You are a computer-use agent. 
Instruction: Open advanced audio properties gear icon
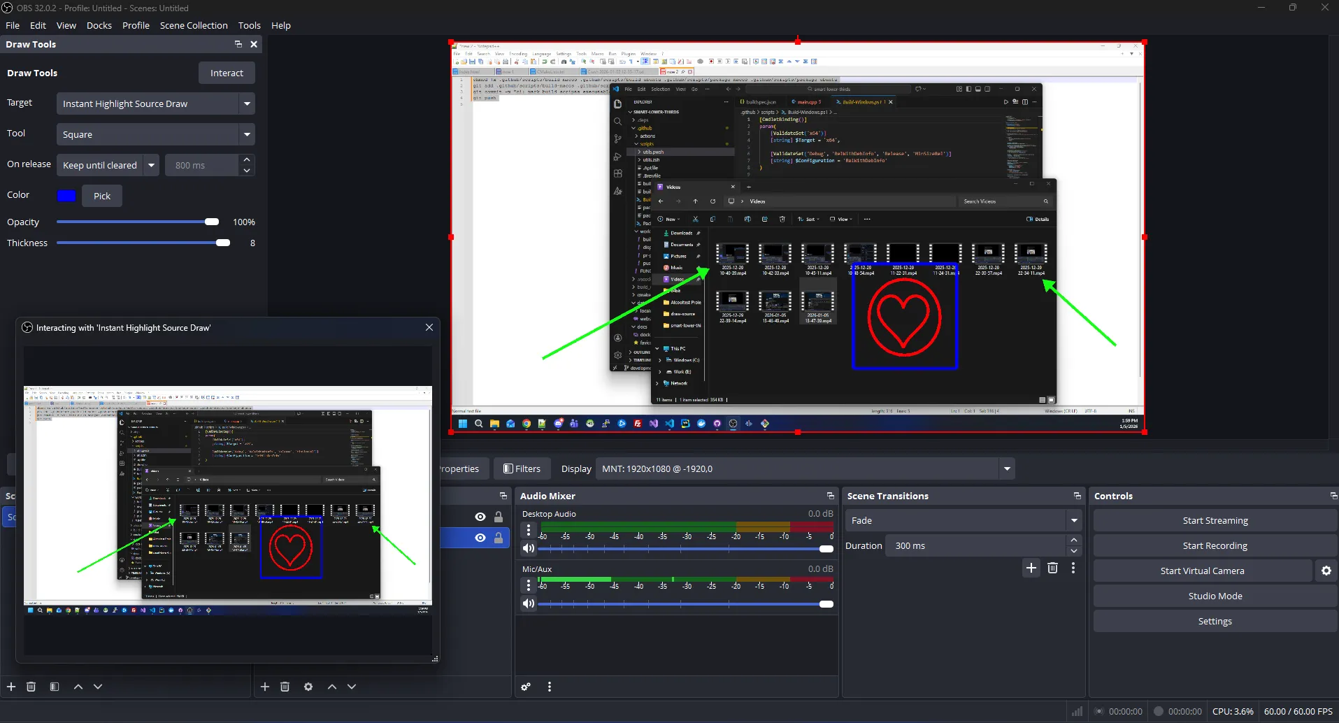coord(524,687)
